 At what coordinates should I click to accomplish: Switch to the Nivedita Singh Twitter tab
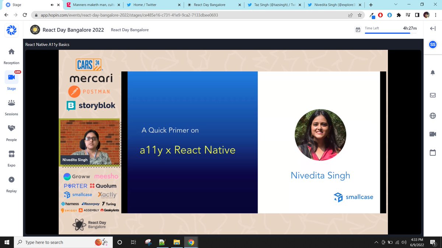coord(334,5)
